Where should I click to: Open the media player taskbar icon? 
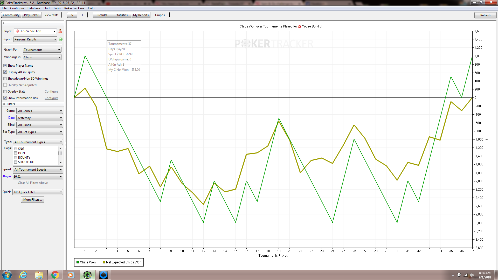click(71, 275)
